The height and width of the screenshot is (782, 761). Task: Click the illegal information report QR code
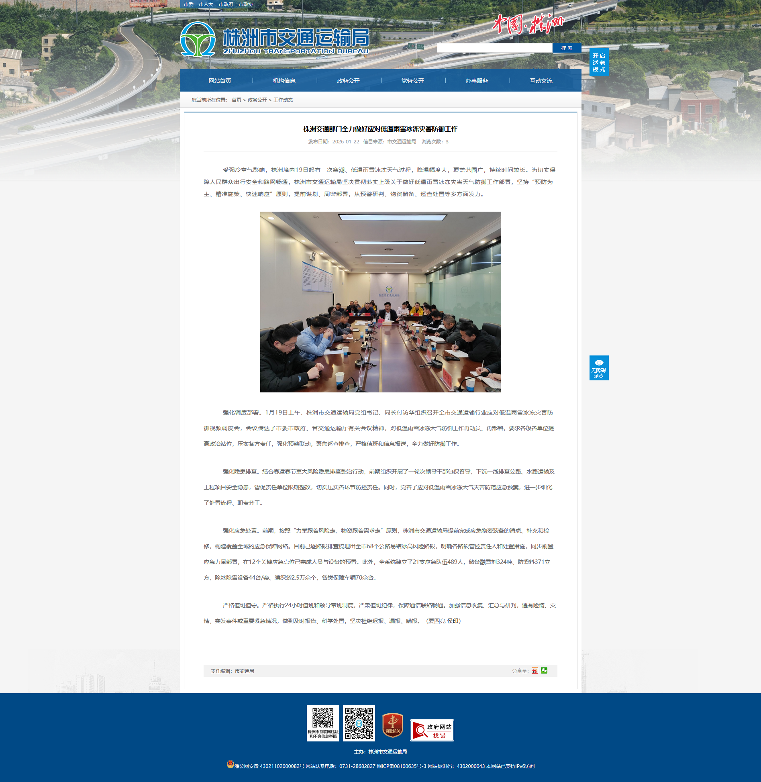322,723
